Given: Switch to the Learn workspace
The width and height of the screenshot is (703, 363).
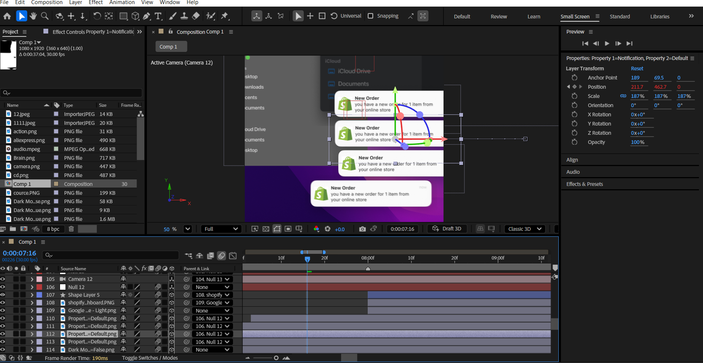Looking at the screenshot, I should point(534,17).
